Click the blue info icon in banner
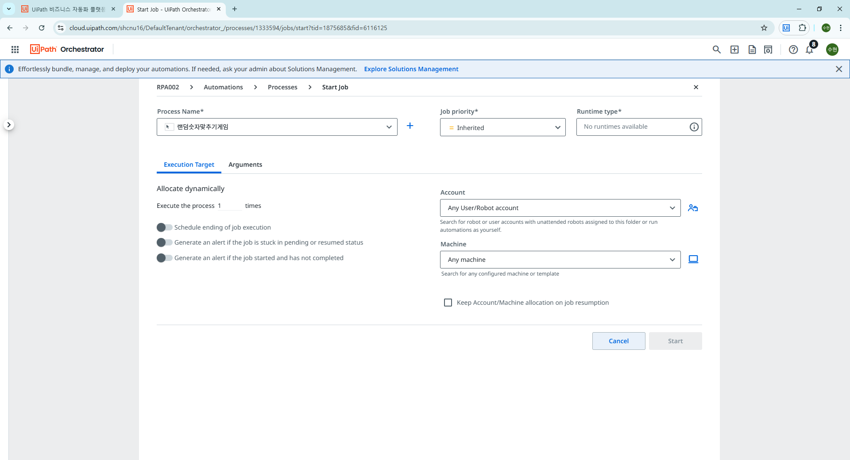 click(9, 69)
